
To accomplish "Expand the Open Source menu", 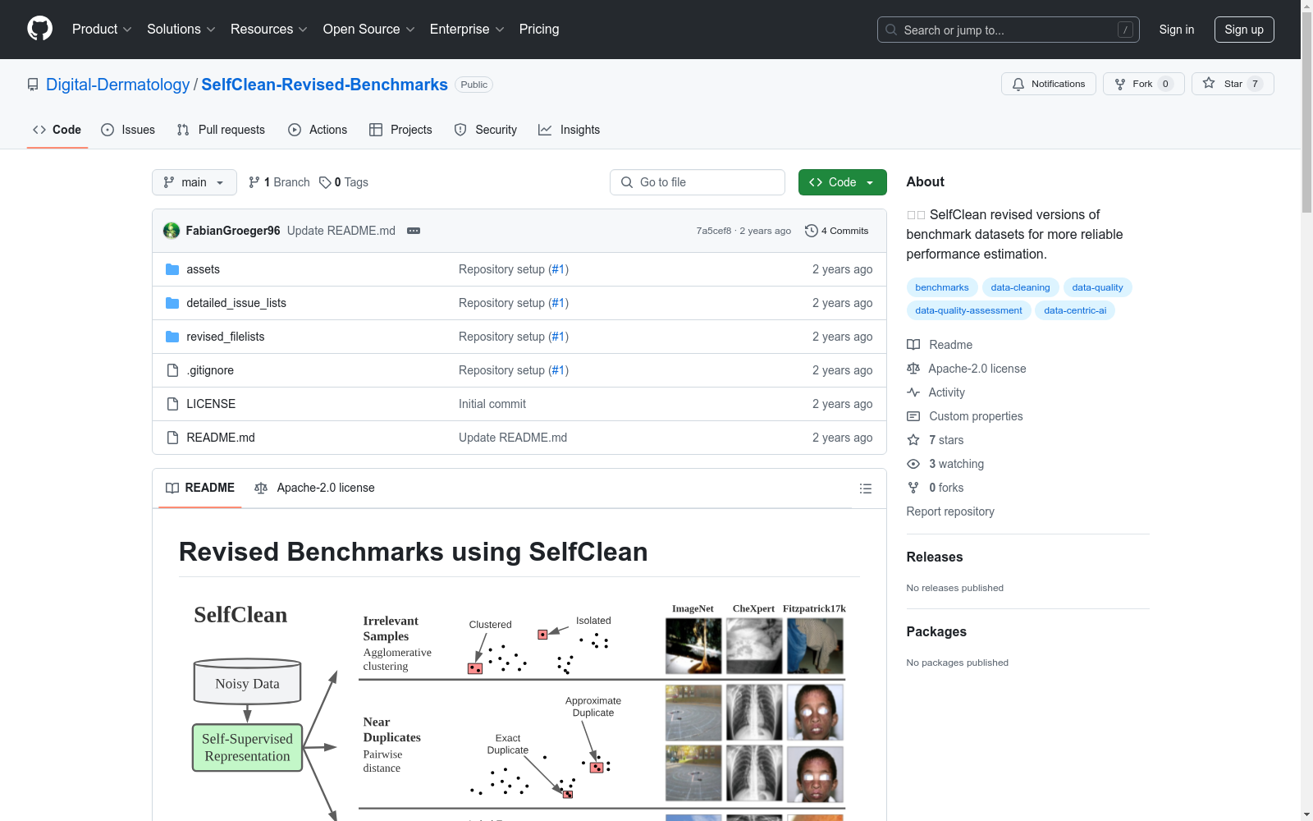I will [x=369, y=30].
